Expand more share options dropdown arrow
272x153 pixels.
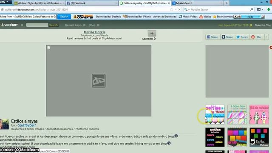[x=266, y=37]
